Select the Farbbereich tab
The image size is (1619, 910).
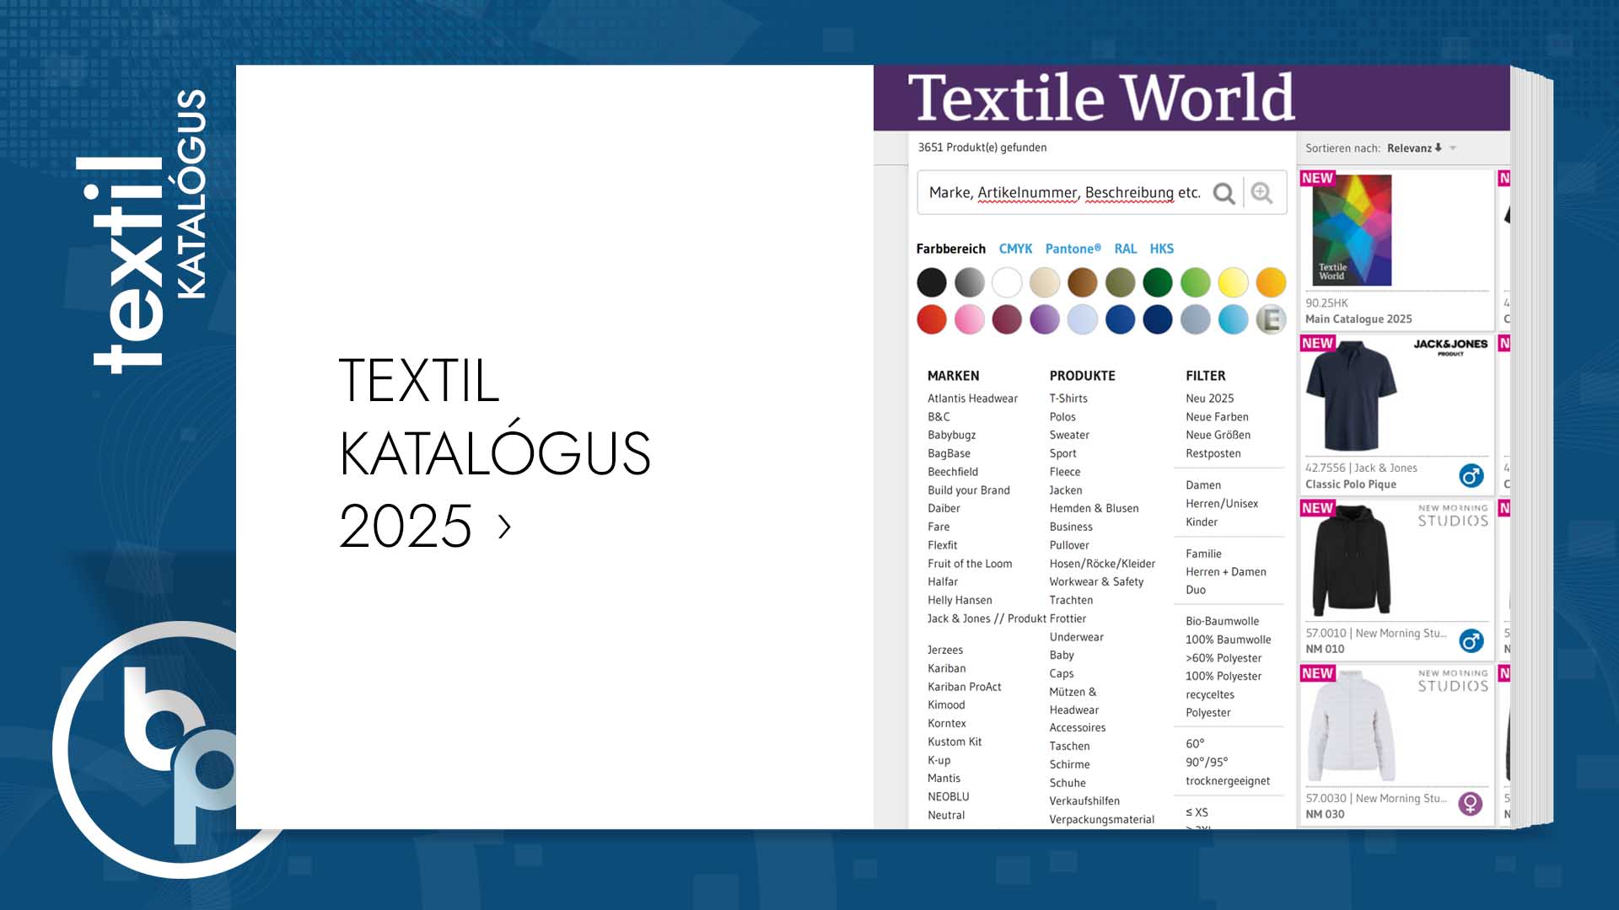950,249
